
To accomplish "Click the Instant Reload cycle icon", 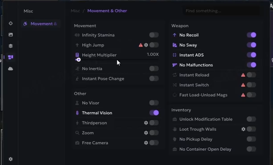I will tap(174, 75).
